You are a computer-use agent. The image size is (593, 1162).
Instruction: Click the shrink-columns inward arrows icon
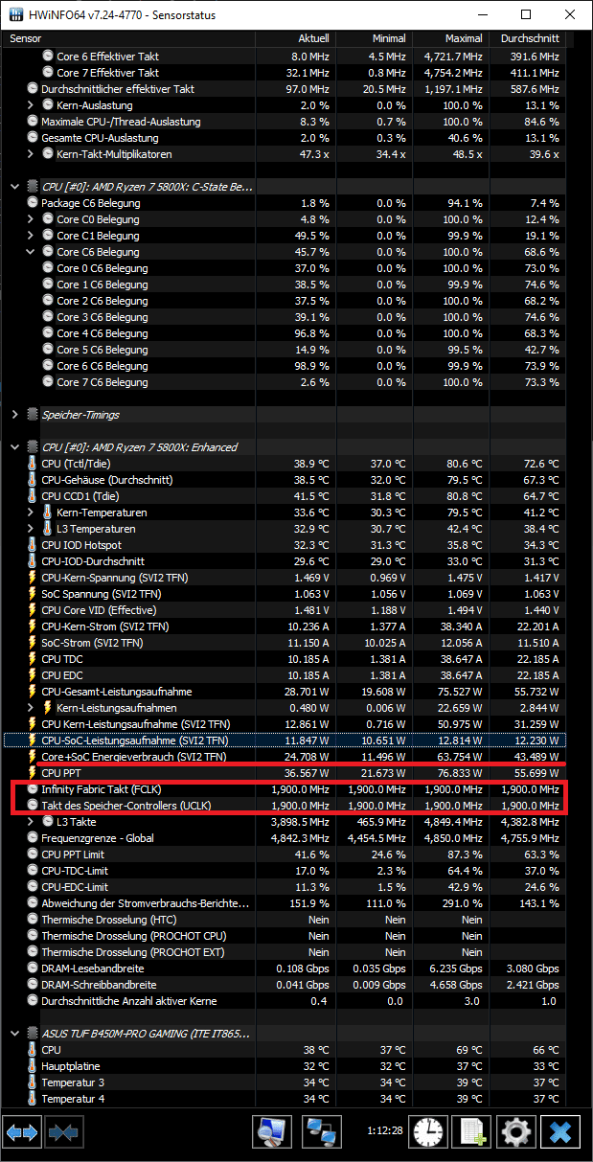[x=61, y=1132]
